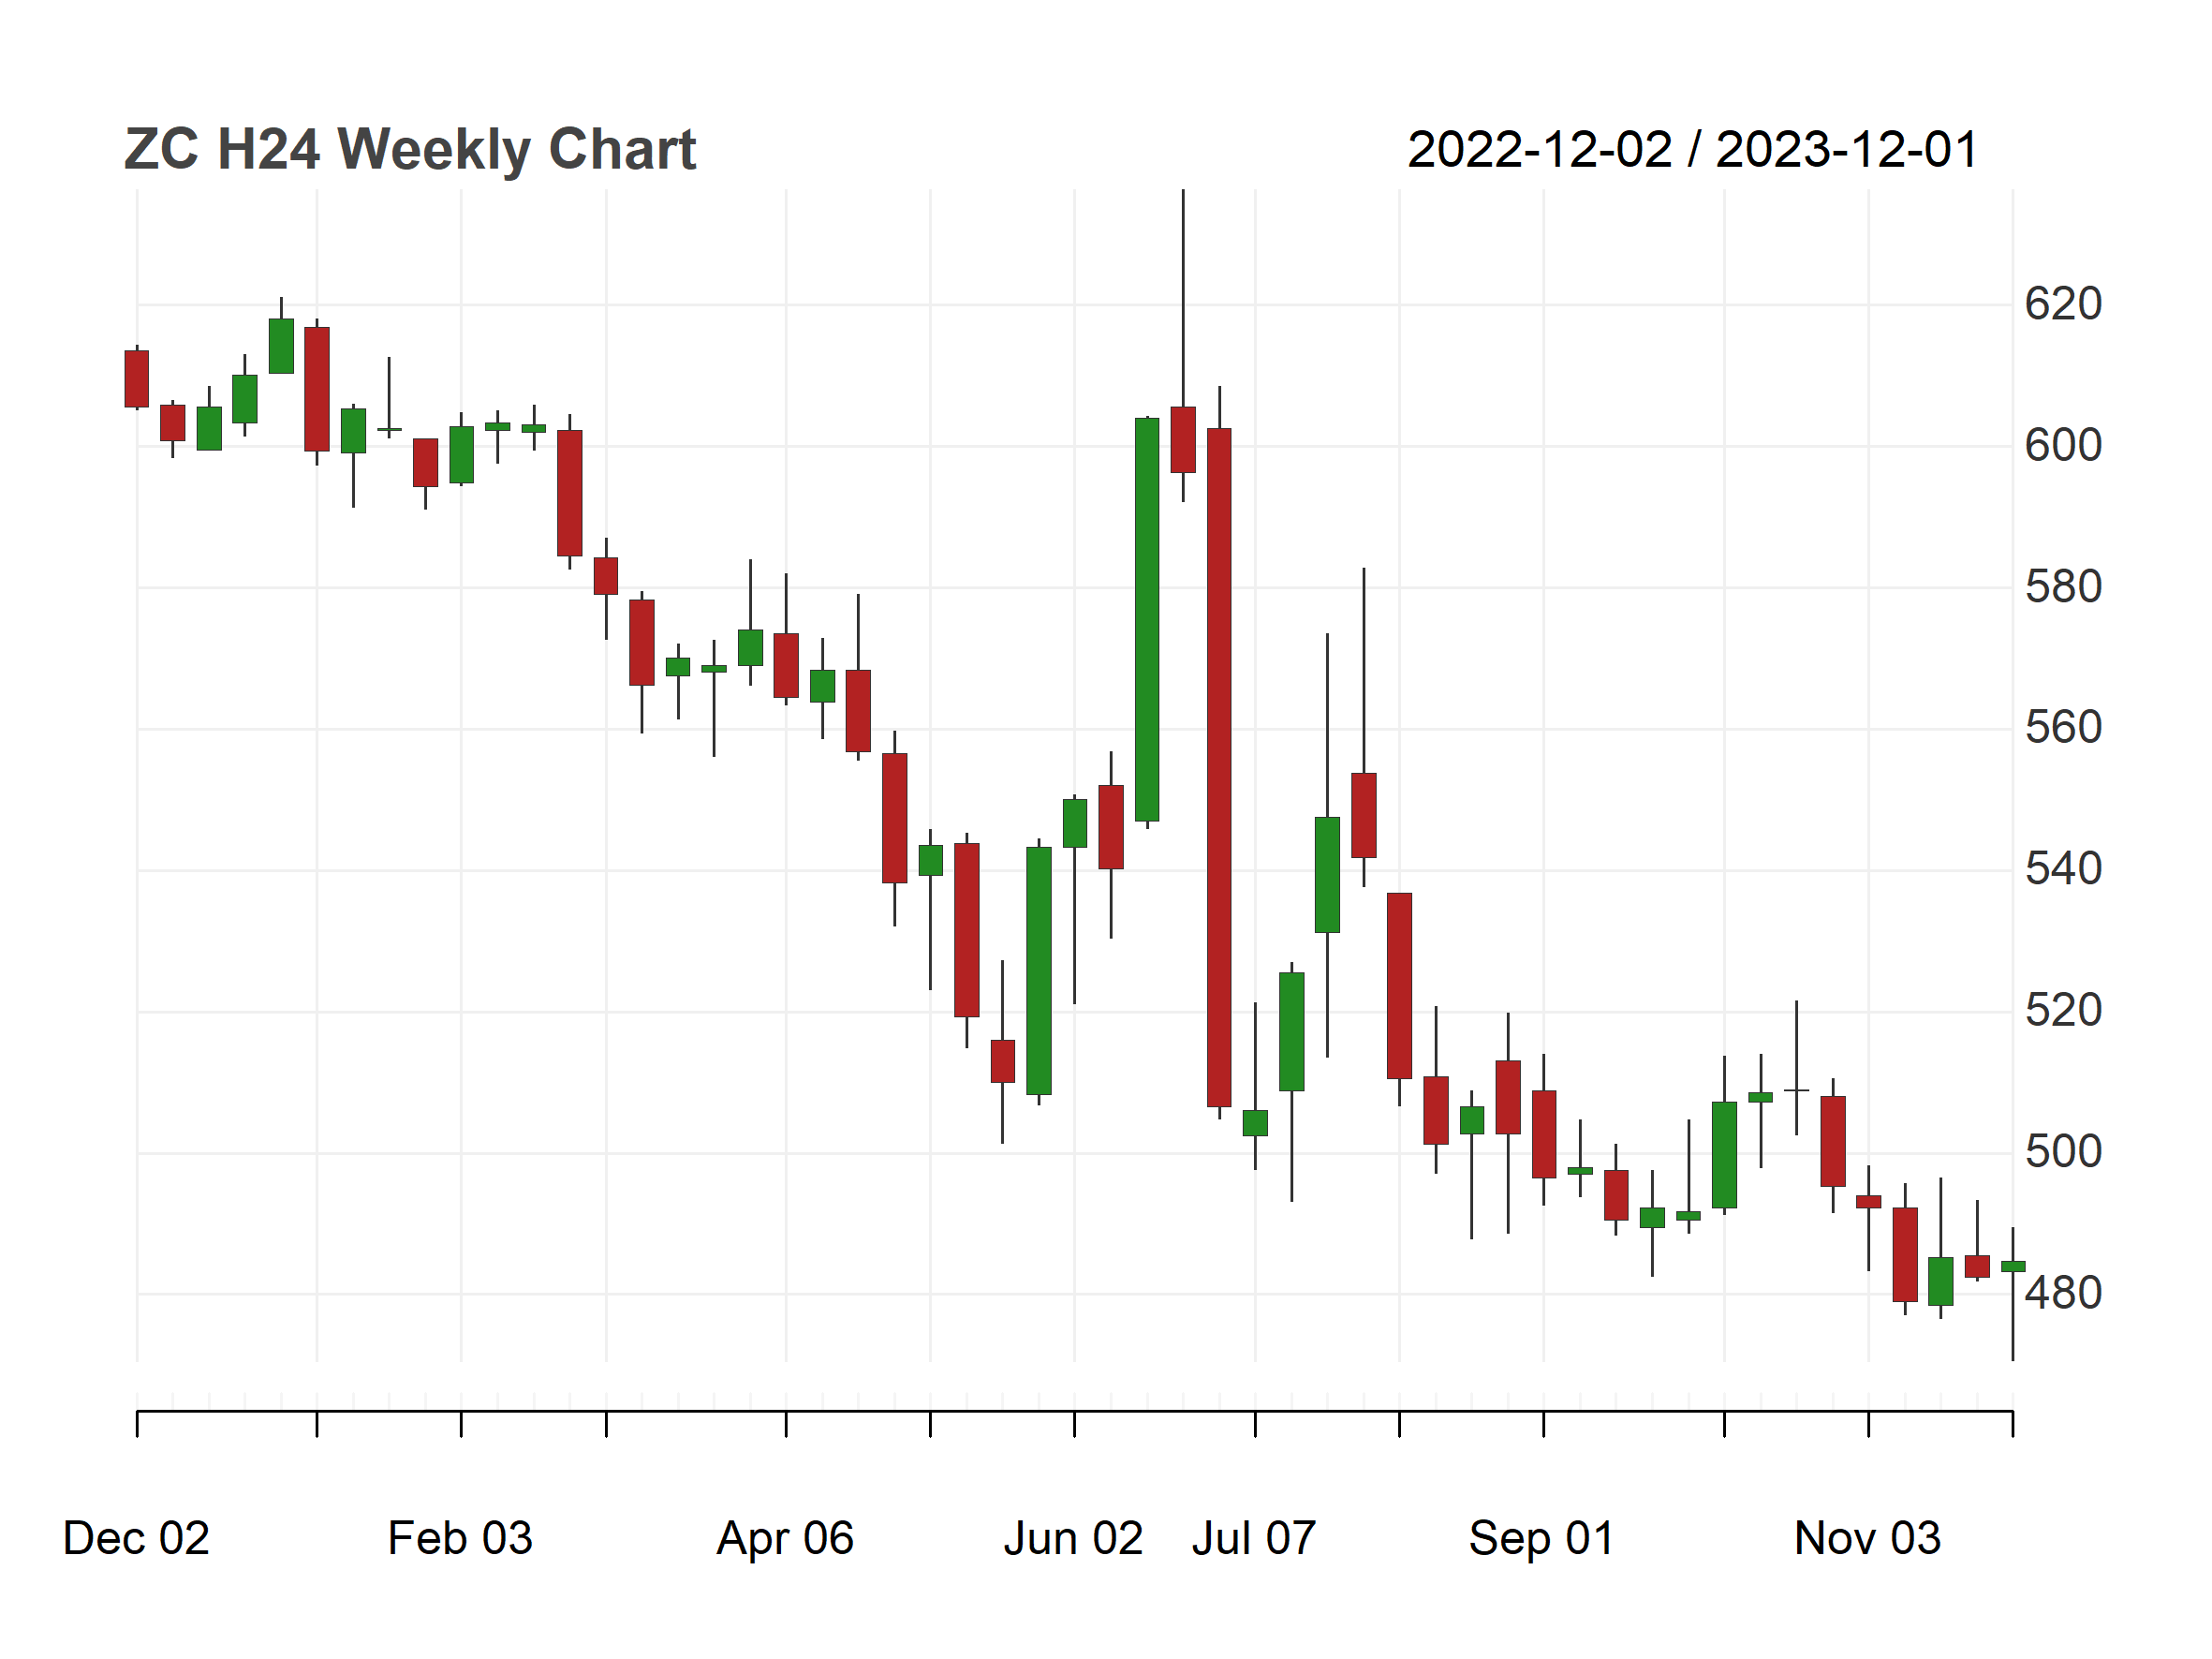This screenshot has width=2212, height=1659.
Task: Click the 580 price axis label
Action: click(2063, 587)
